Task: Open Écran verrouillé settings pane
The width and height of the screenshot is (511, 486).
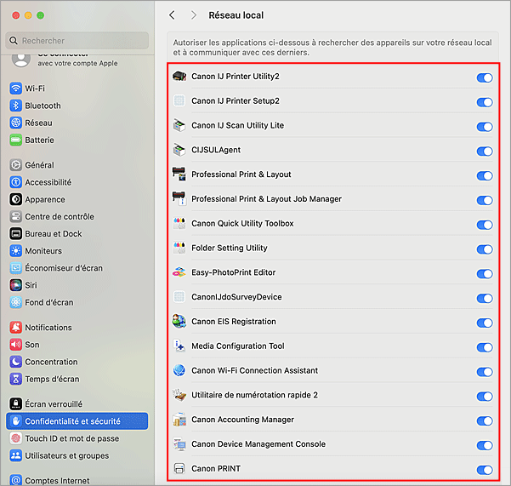Action: pyautogui.click(x=53, y=403)
